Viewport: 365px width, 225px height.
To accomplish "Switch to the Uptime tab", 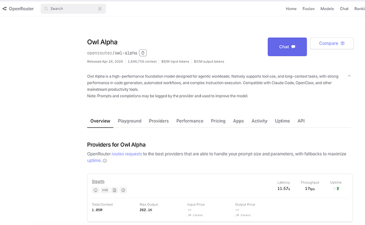I will coord(282,121).
